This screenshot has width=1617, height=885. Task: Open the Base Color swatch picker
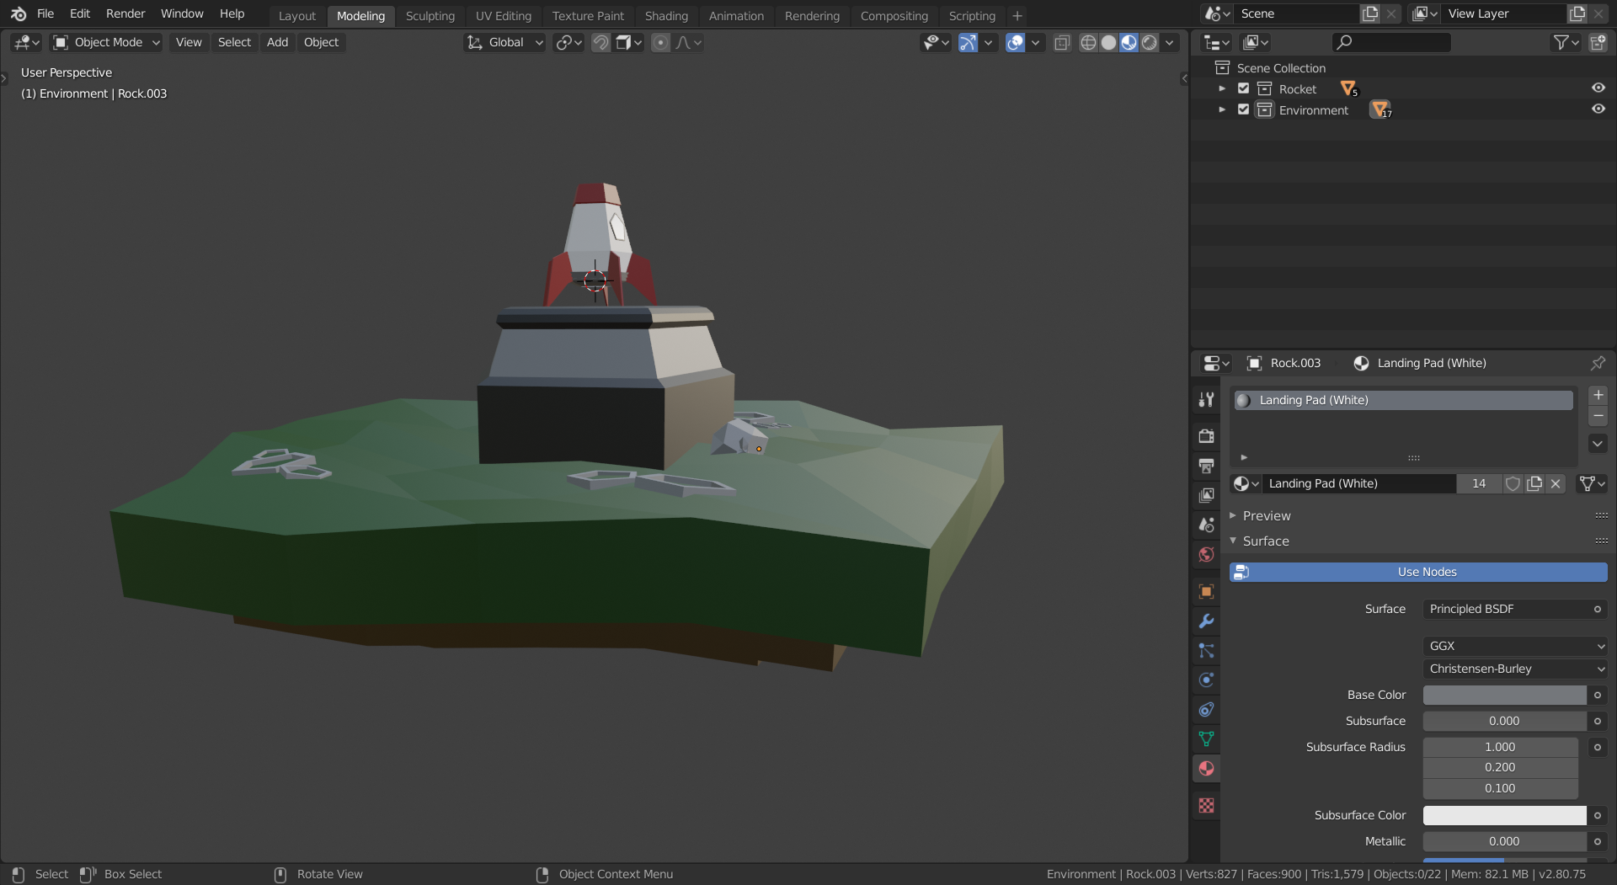click(1502, 695)
